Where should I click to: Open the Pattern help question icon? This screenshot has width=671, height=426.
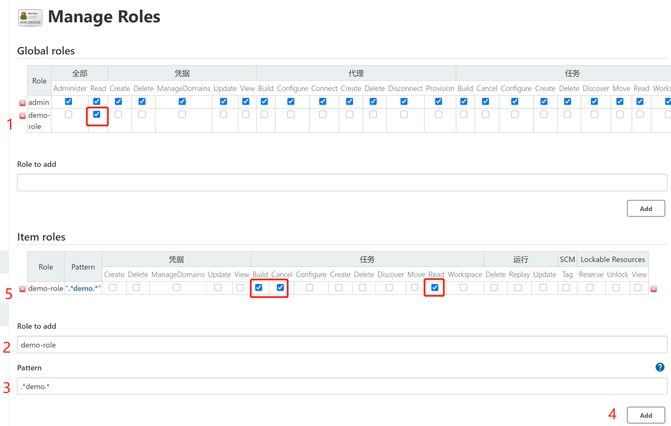[660, 367]
